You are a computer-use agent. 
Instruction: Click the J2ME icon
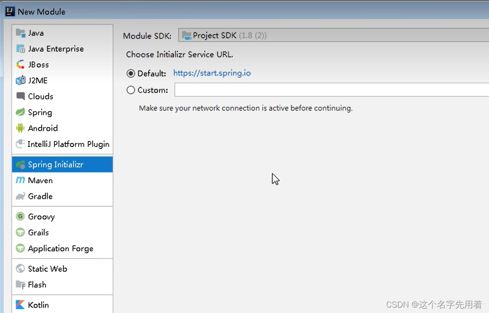click(x=20, y=81)
